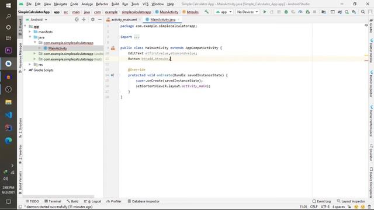Screen dimensions: 374x210
Task: Toggle the Structure side tab
Action: [20, 128]
